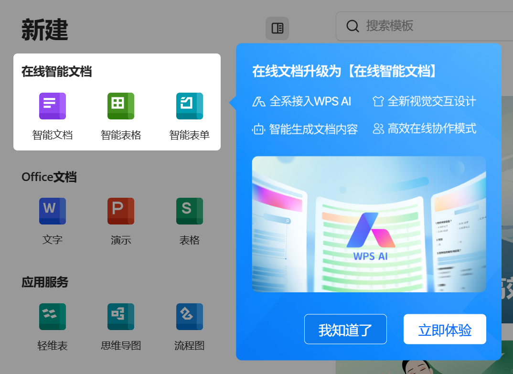The width and height of the screenshot is (513, 374).
Task: Start a new 流程图 flowchart icon
Action: coord(190,317)
